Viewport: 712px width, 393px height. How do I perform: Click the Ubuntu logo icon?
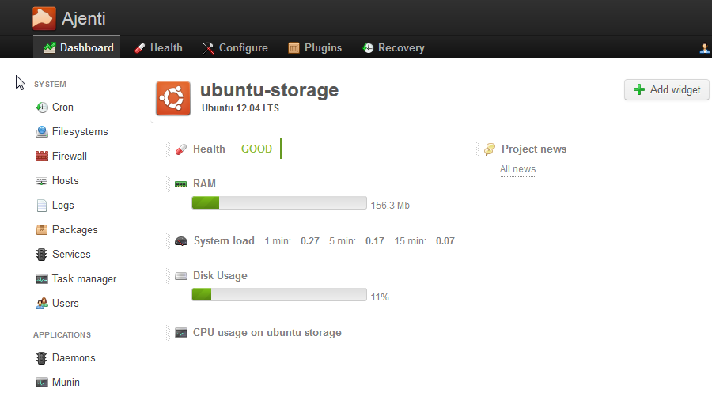(x=173, y=98)
